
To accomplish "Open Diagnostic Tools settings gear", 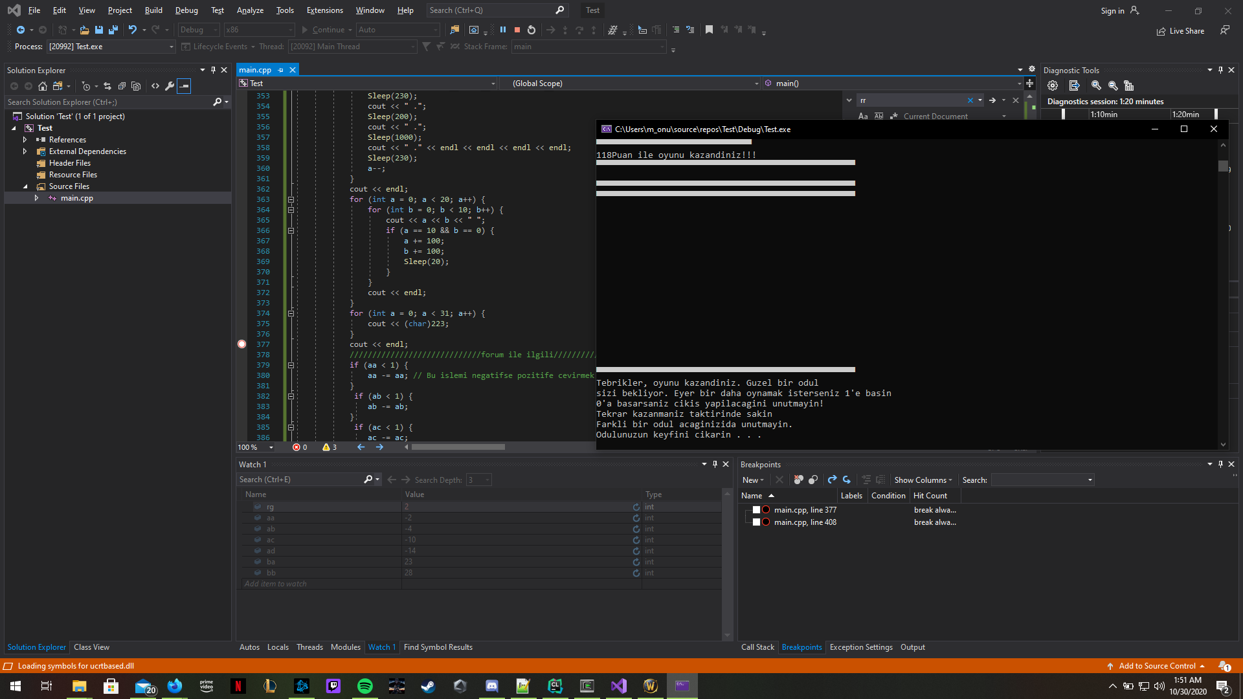I will pos(1053,85).
